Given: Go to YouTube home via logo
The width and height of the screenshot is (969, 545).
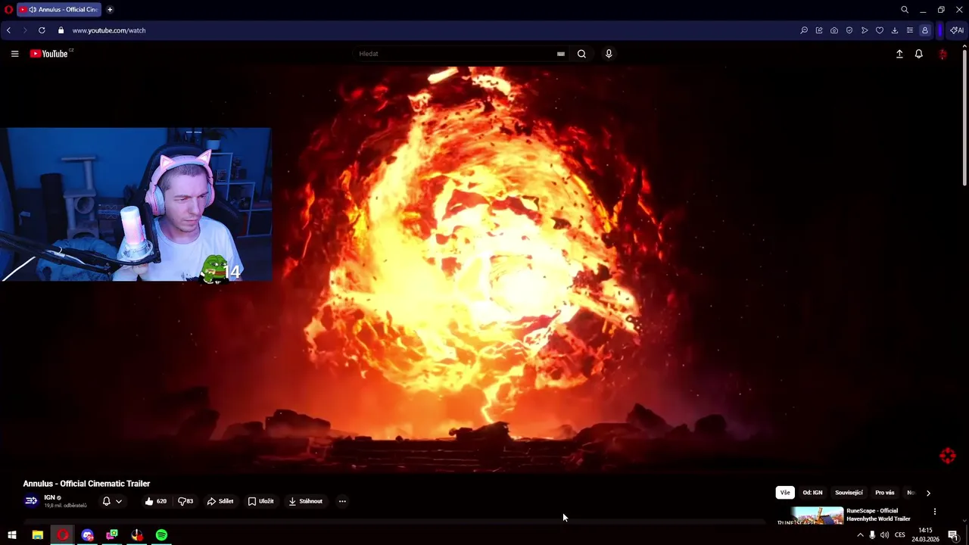Looking at the screenshot, I should [x=50, y=54].
